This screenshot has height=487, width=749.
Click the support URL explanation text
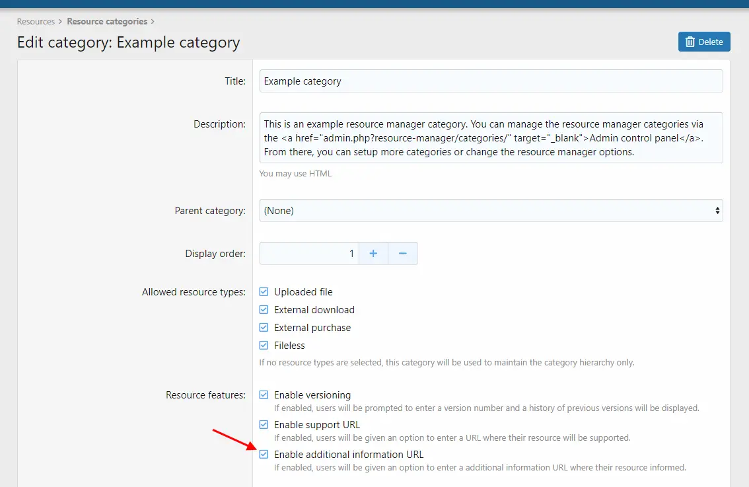pyautogui.click(x=452, y=438)
